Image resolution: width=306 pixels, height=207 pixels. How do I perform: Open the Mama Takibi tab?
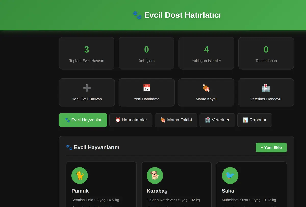click(x=176, y=120)
